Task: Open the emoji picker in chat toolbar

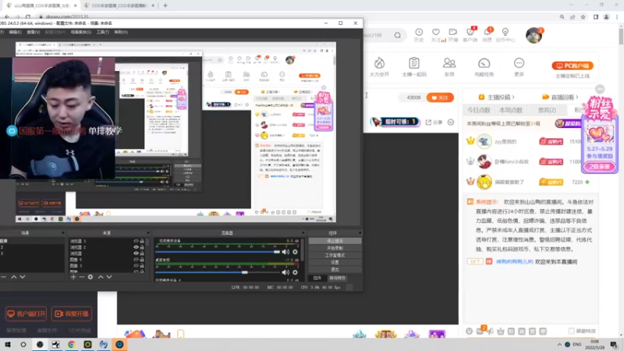Action: (x=470, y=331)
